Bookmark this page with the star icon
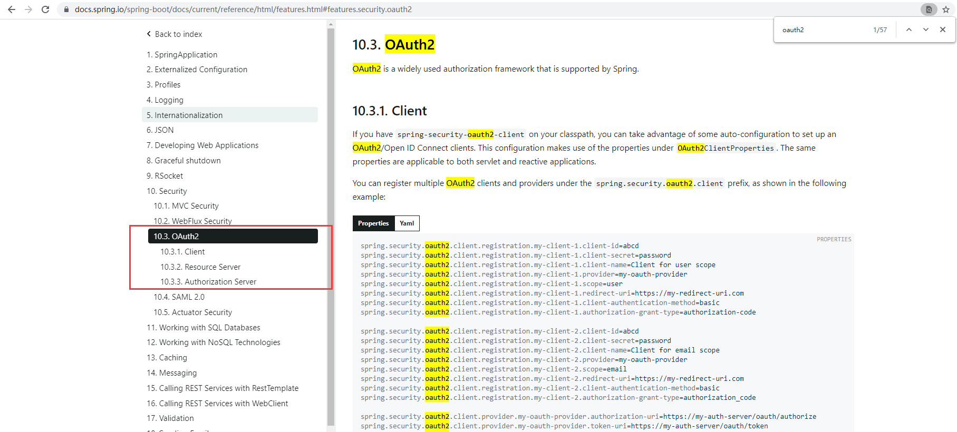Image resolution: width=957 pixels, height=432 pixels. tap(946, 9)
